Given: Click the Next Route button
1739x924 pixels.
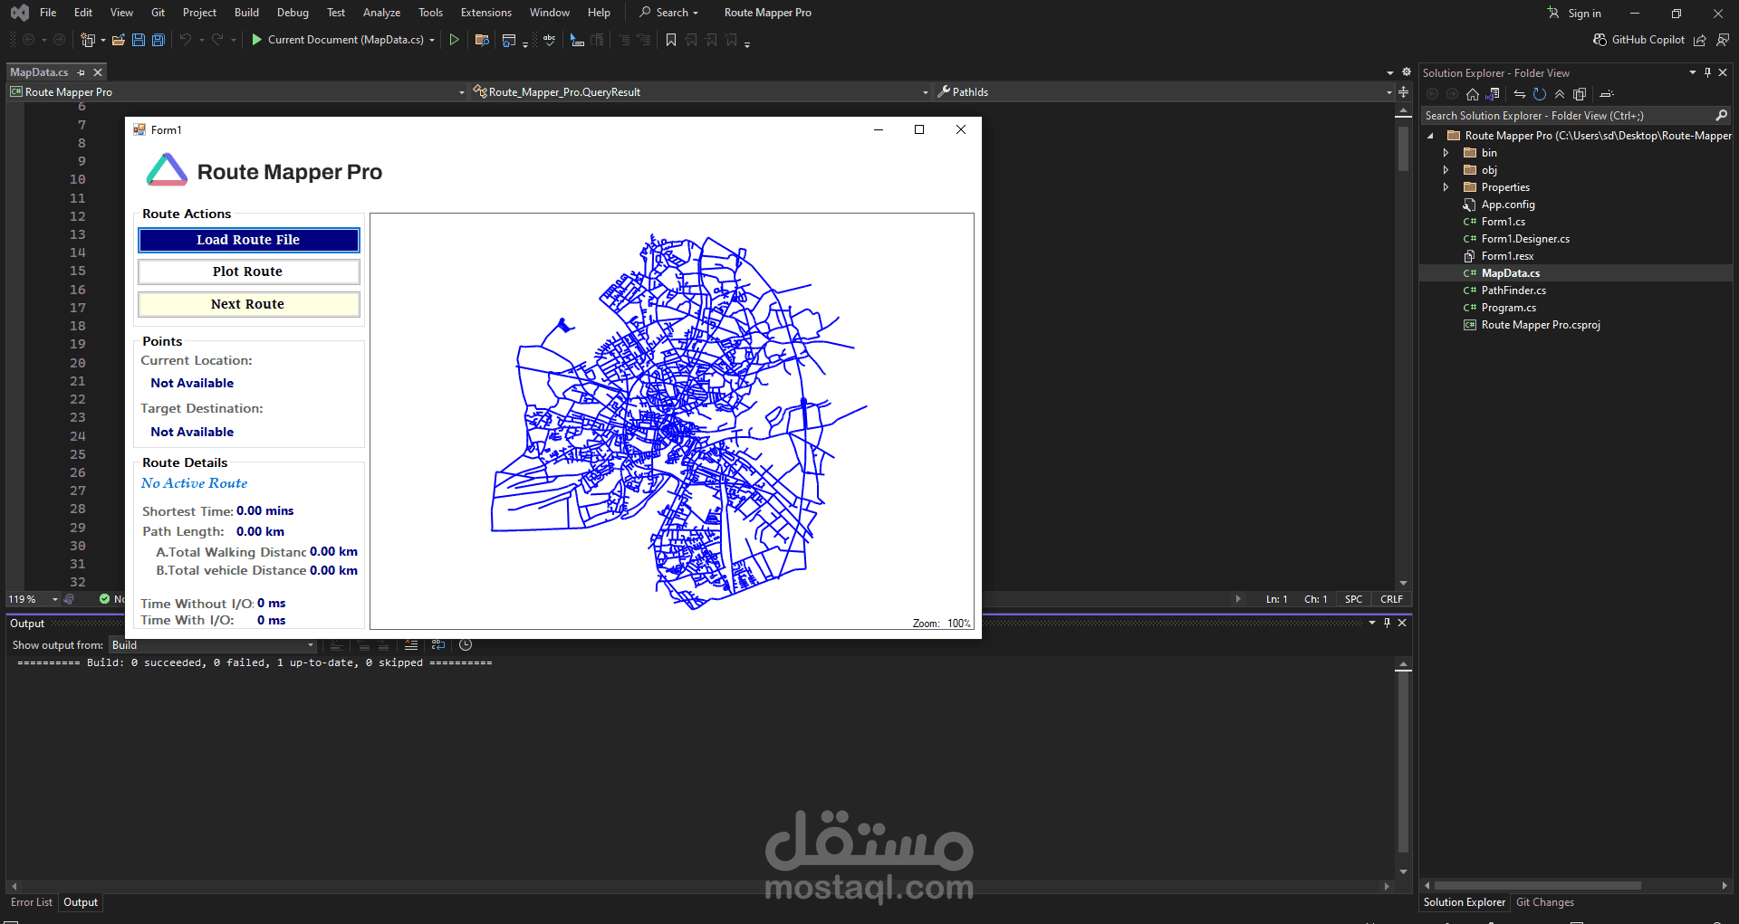Looking at the screenshot, I should [248, 304].
